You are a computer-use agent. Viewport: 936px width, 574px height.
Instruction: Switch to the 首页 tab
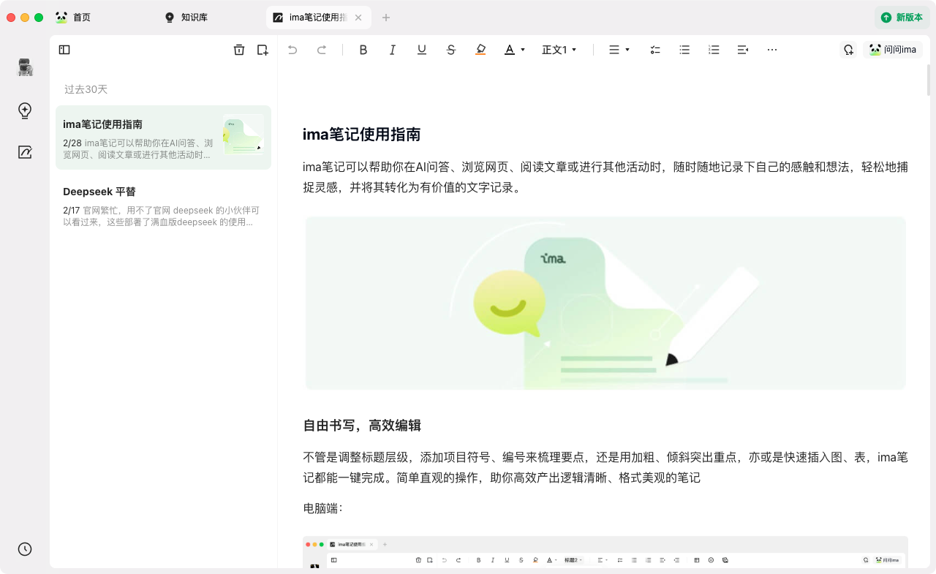click(81, 18)
